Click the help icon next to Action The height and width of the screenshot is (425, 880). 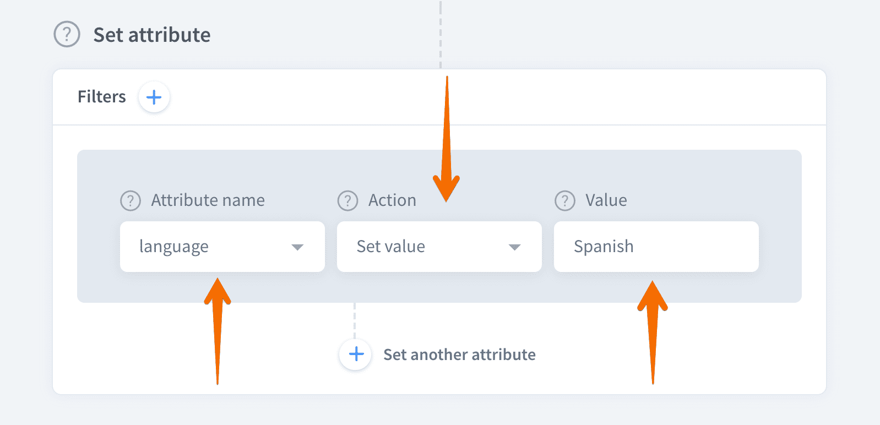click(x=347, y=200)
